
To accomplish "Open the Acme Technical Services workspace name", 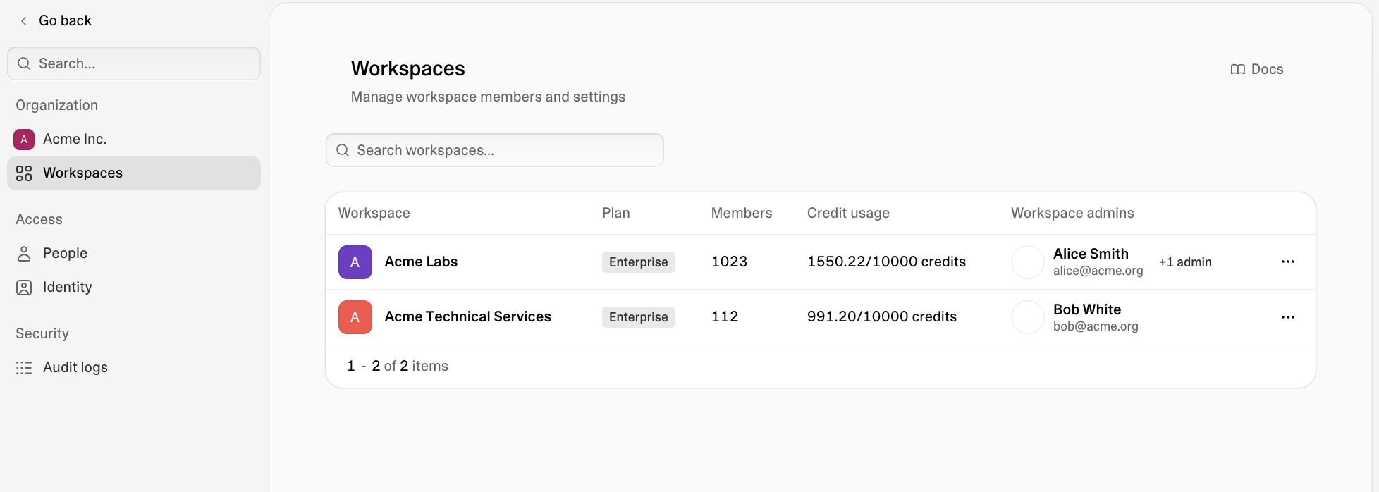I will (468, 316).
